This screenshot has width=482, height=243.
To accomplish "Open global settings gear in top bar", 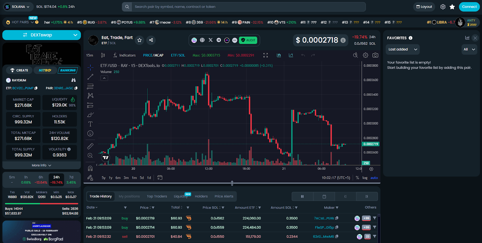I will click(443, 7).
